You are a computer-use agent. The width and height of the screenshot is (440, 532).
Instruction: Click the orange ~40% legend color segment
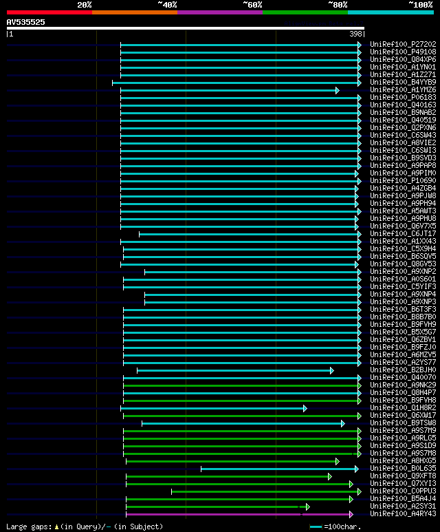[x=135, y=12]
